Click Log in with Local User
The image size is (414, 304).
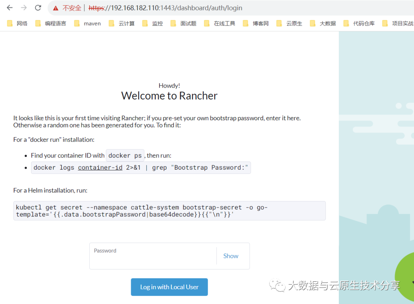(x=169, y=287)
